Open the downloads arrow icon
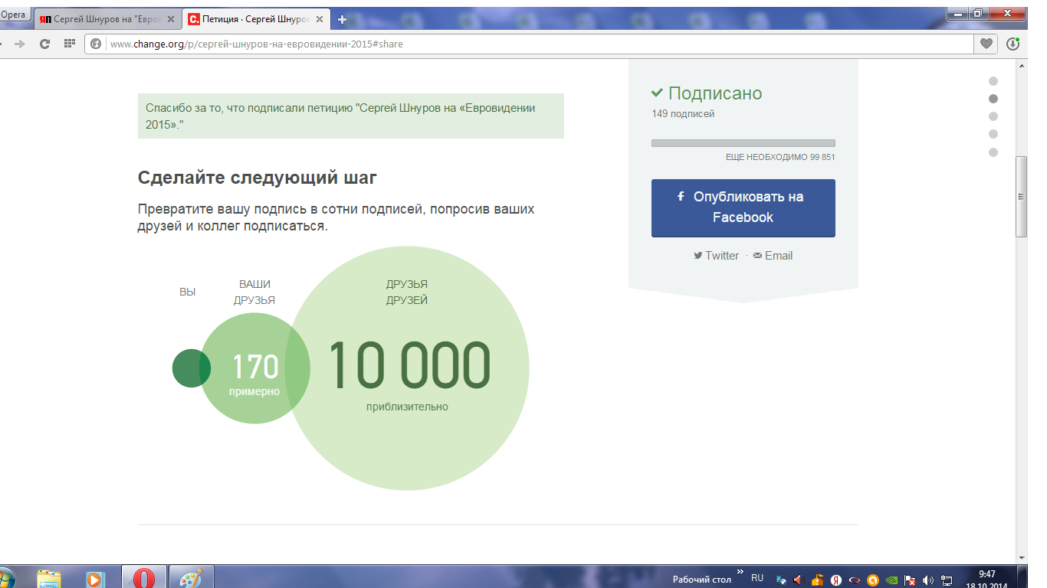The width and height of the screenshot is (1047, 588). tap(1013, 44)
